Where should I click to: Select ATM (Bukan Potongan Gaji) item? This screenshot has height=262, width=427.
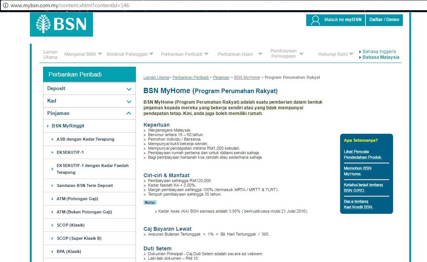84,212
